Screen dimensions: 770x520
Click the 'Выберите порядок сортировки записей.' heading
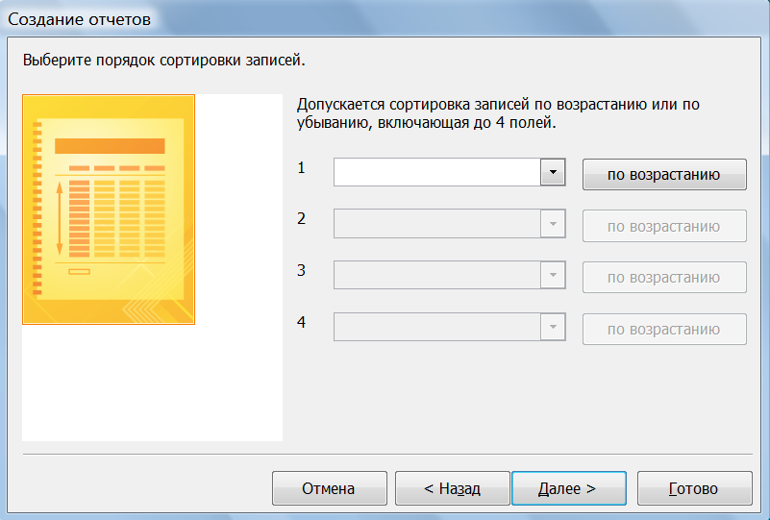[164, 61]
